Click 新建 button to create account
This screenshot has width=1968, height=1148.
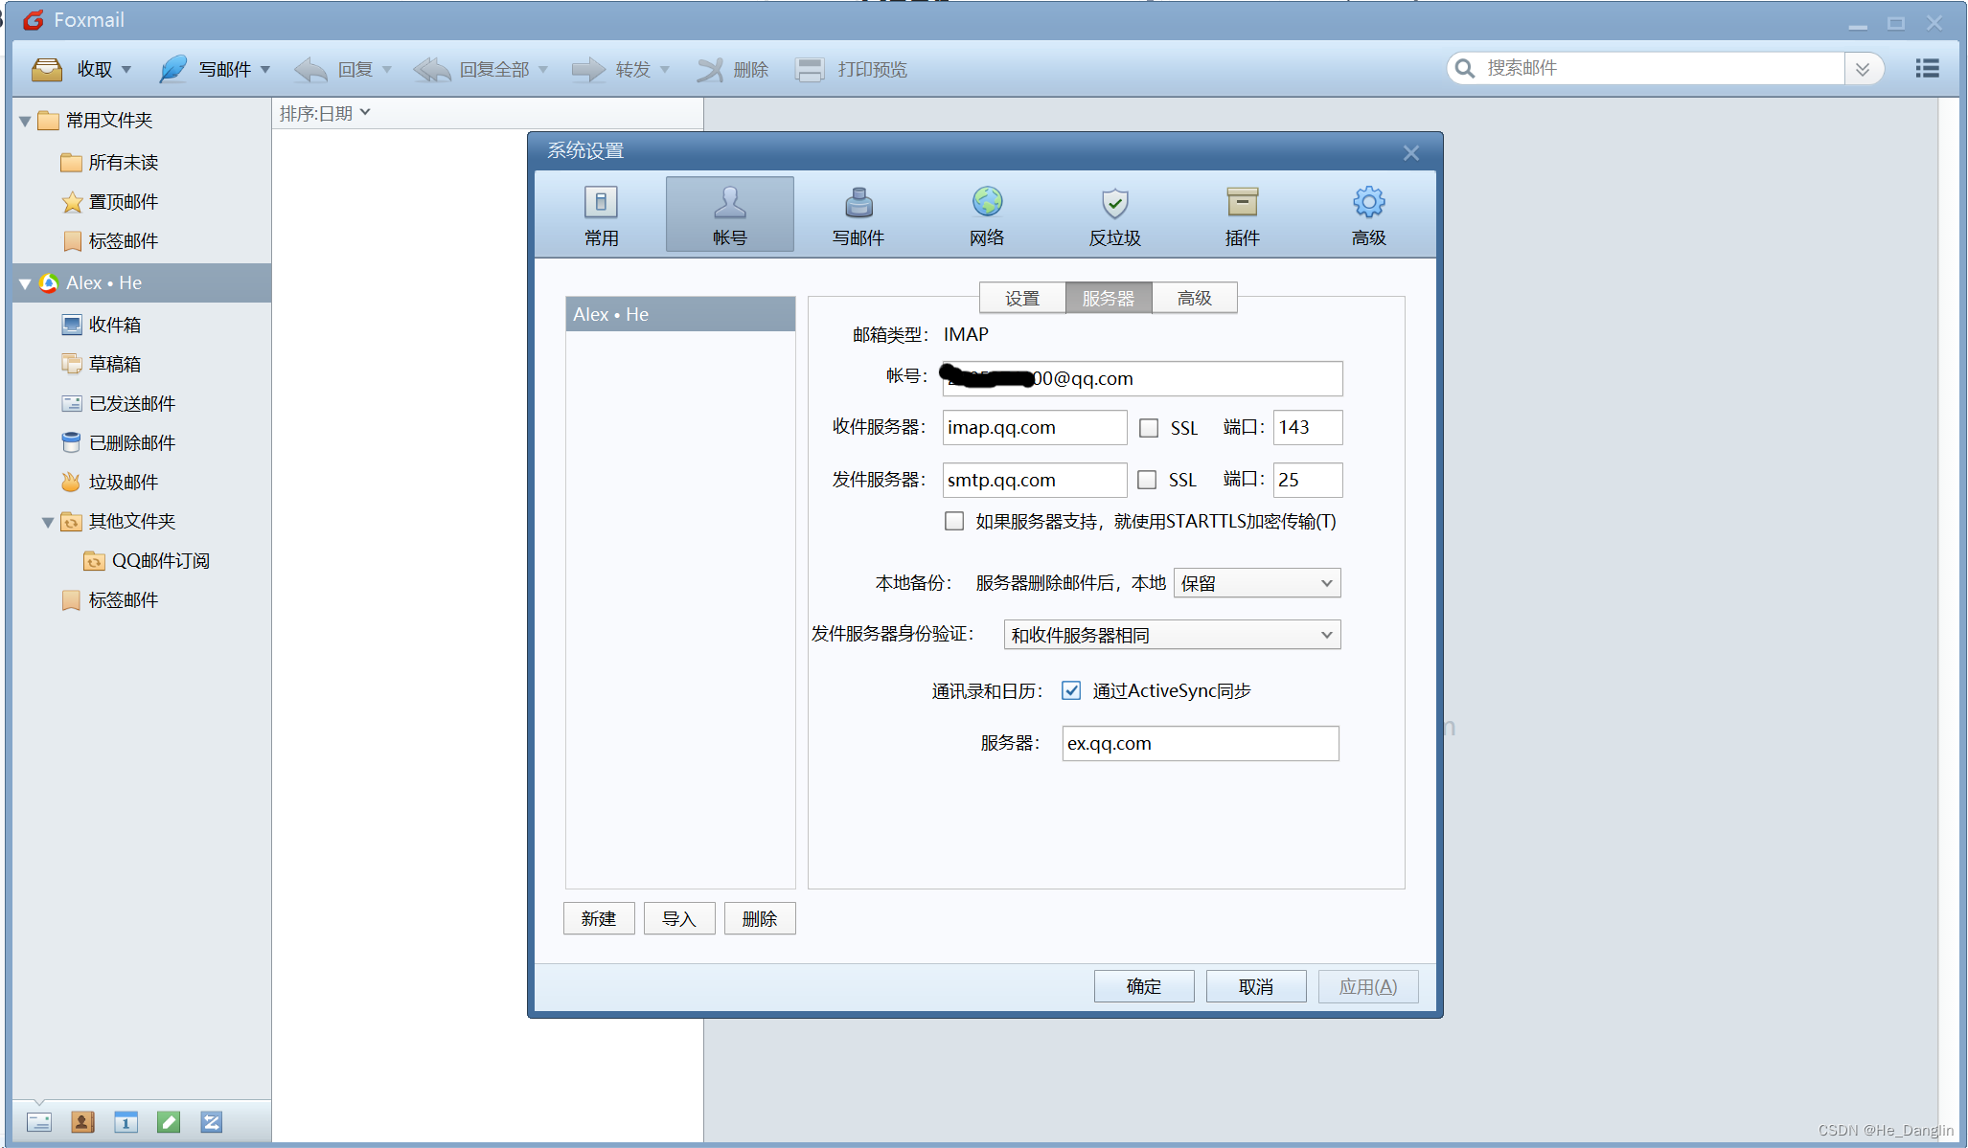pyautogui.click(x=598, y=918)
